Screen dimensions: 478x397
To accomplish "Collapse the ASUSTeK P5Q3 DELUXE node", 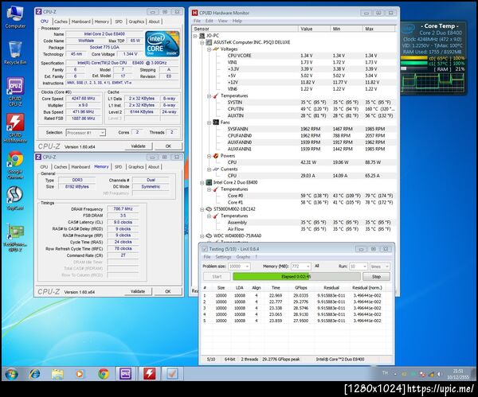I will (x=202, y=42).
